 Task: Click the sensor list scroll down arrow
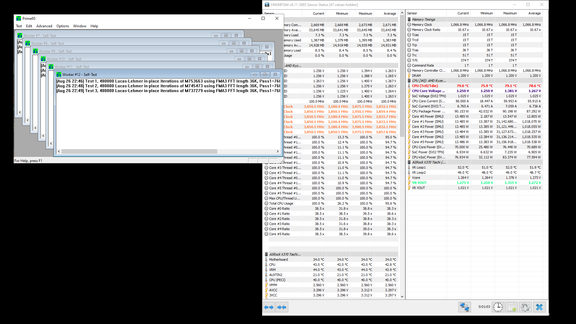(x=402, y=297)
